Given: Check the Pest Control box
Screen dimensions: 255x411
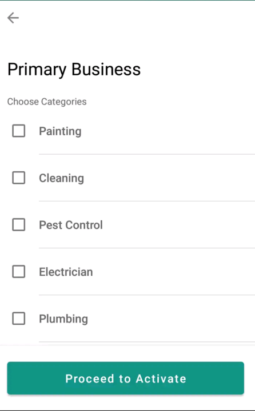Looking at the screenshot, I should (x=19, y=225).
